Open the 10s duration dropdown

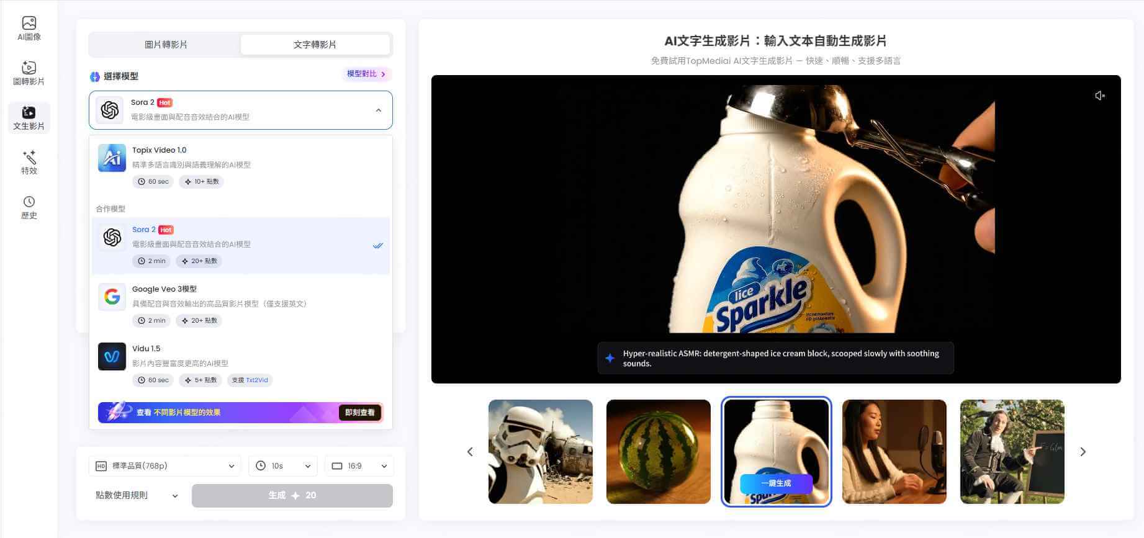tap(282, 466)
